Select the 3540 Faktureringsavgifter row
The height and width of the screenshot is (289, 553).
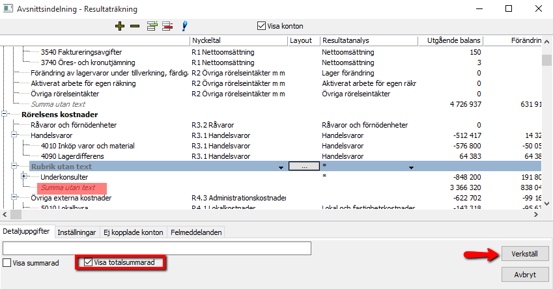pyautogui.click(x=81, y=52)
